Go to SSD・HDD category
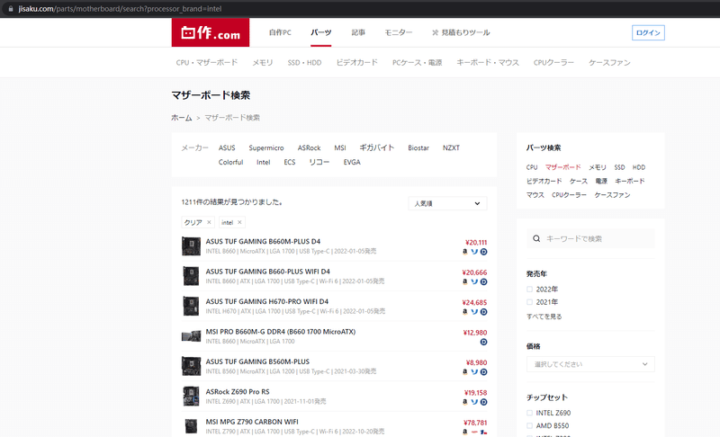The image size is (720, 437). click(x=304, y=62)
